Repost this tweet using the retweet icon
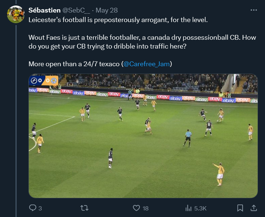 coord(85,208)
